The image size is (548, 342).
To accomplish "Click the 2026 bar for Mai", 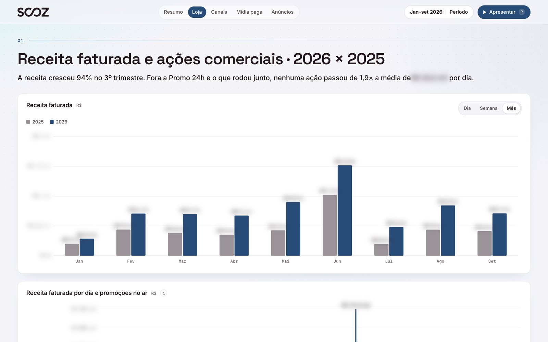I will 293,229.
